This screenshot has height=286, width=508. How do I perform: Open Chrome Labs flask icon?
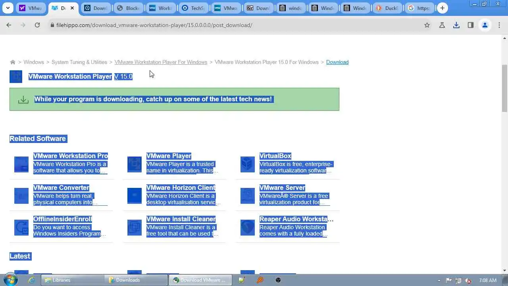point(442,25)
